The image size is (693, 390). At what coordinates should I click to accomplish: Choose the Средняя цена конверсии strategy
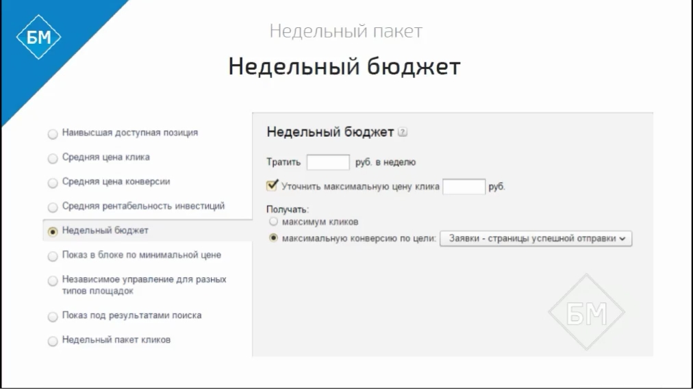click(53, 183)
